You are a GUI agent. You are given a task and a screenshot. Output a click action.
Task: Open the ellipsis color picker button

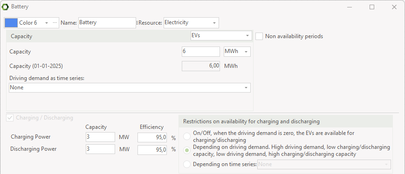coord(55,23)
